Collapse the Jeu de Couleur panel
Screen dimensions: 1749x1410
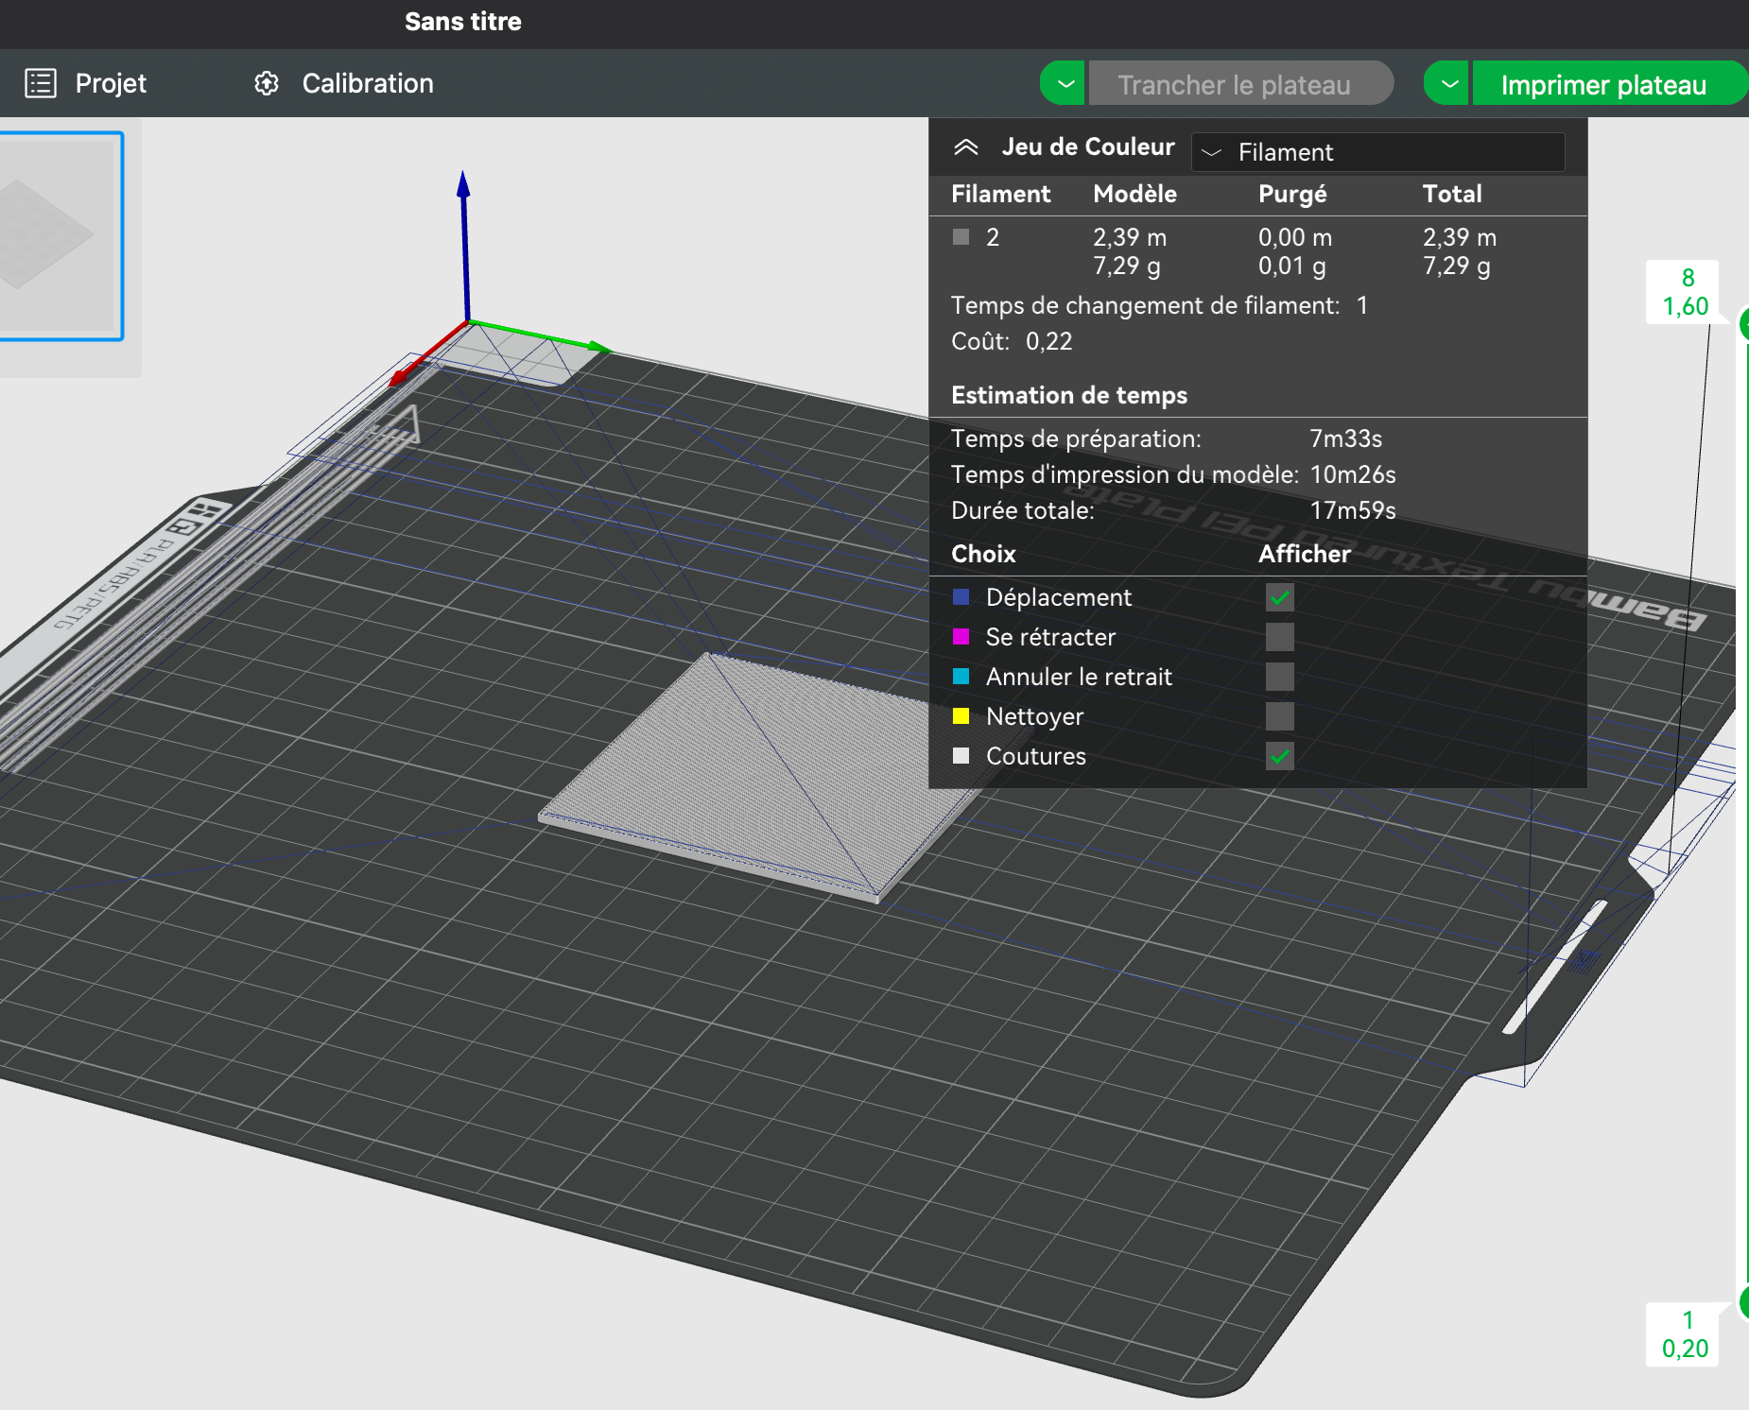pyautogui.click(x=965, y=147)
